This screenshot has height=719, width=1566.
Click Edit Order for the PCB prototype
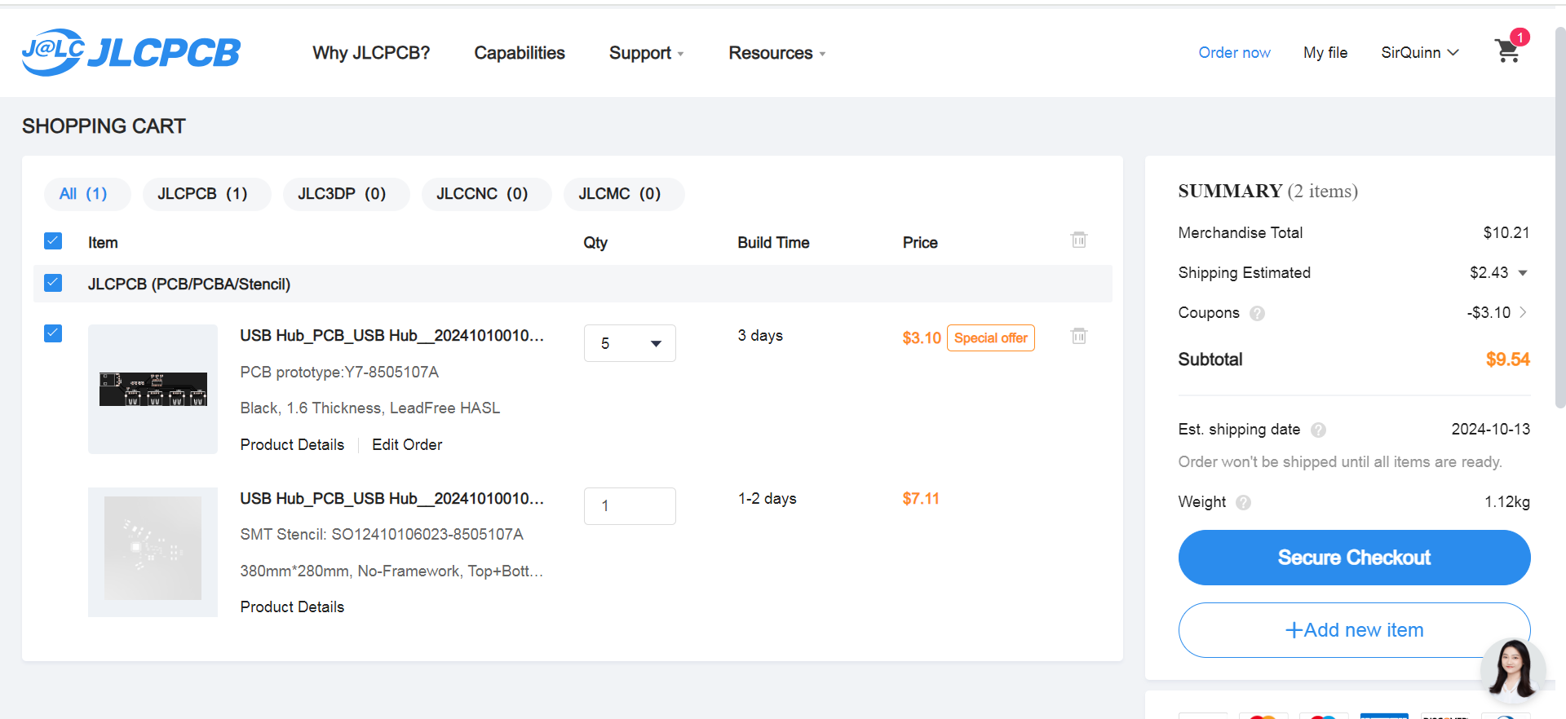point(407,445)
